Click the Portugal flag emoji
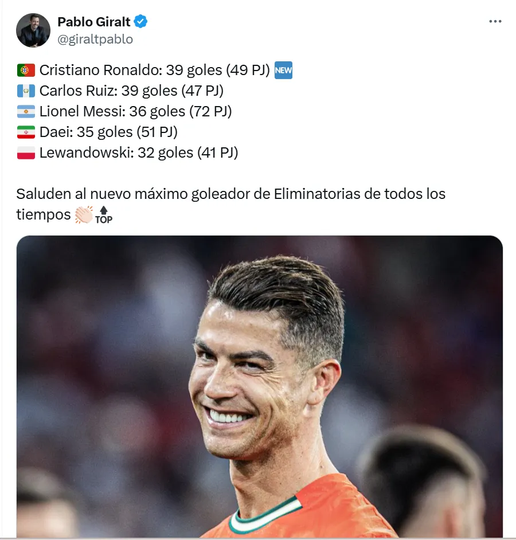The image size is (516, 540). [26, 71]
